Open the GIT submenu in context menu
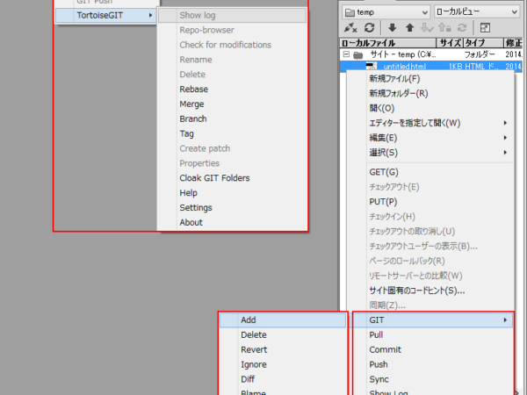527x395 pixels. click(x=433, y=320)
